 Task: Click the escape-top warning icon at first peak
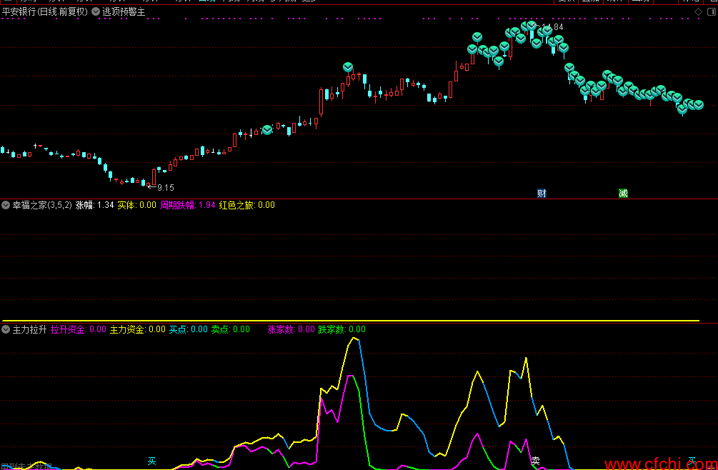tap(348, 67)
